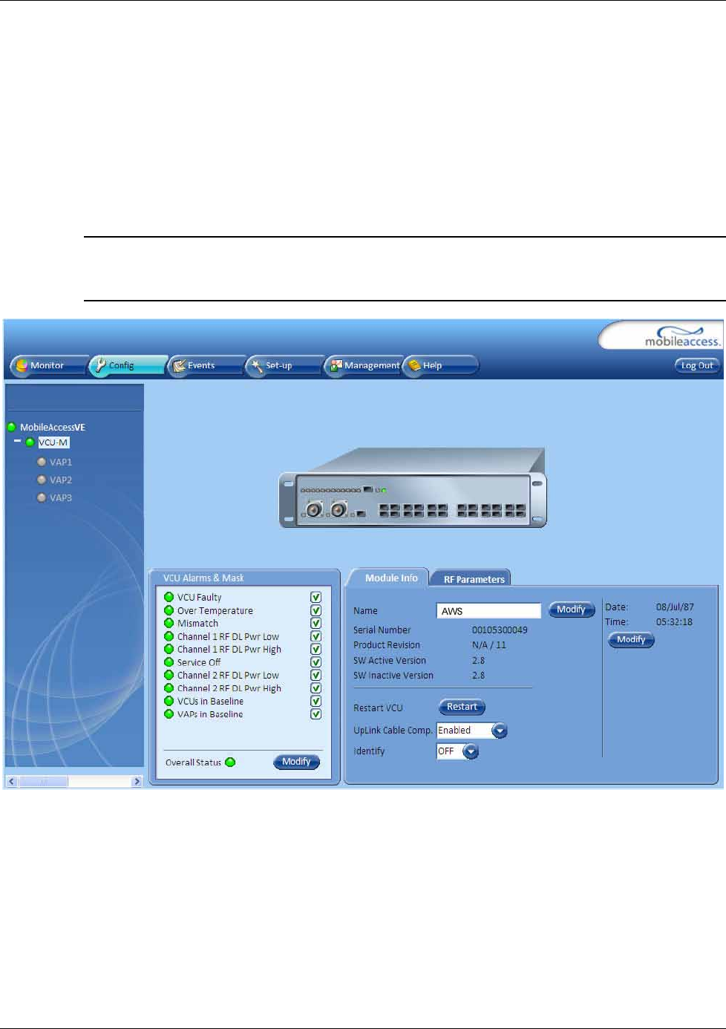This screenshot has width=726, height=1029.
Task: Click Channel 2 RF DL Pwr High indicator
Action: pyautogui.click(x=169, y=688)
